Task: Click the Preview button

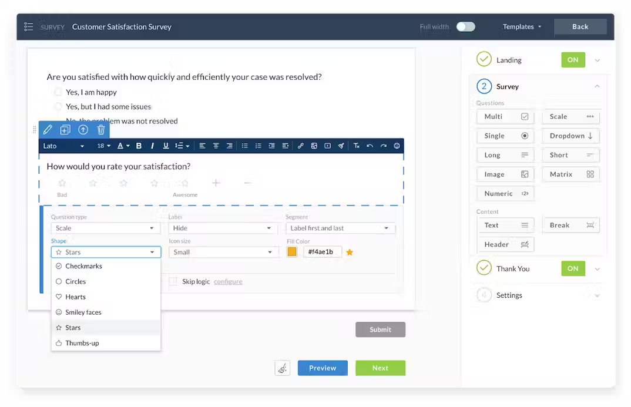Action: [323, 368]
